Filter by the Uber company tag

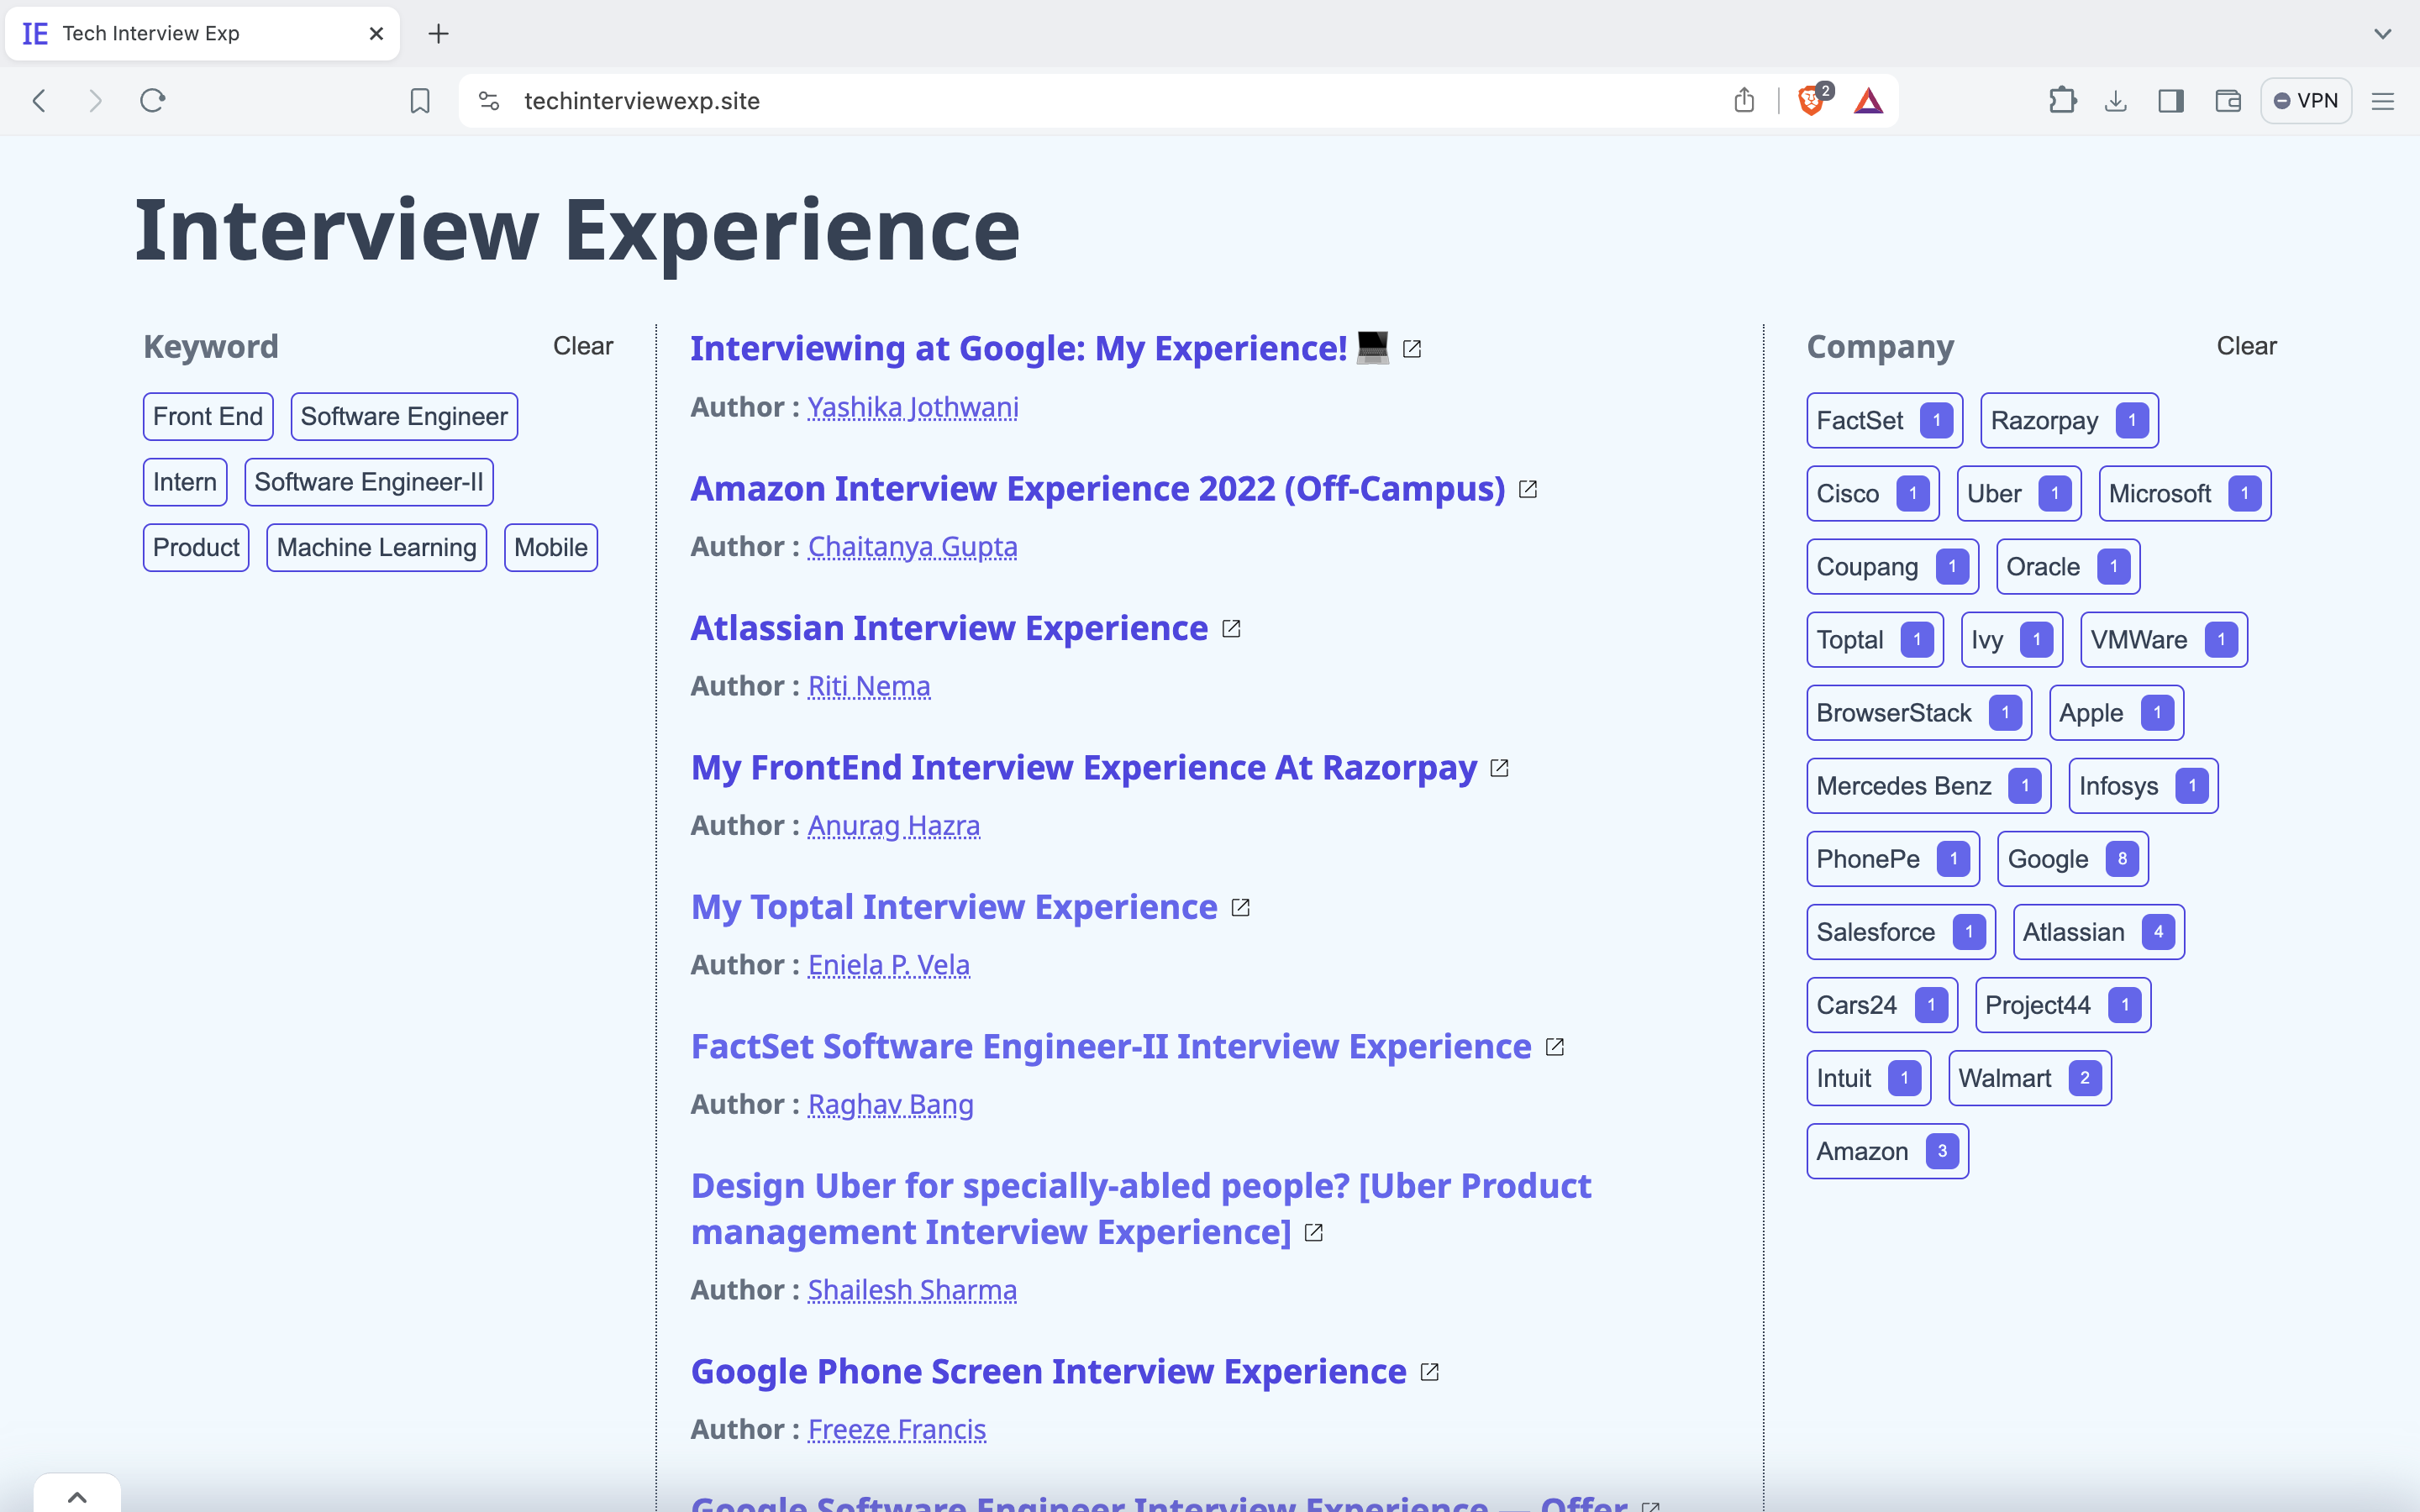[2018, 493]
